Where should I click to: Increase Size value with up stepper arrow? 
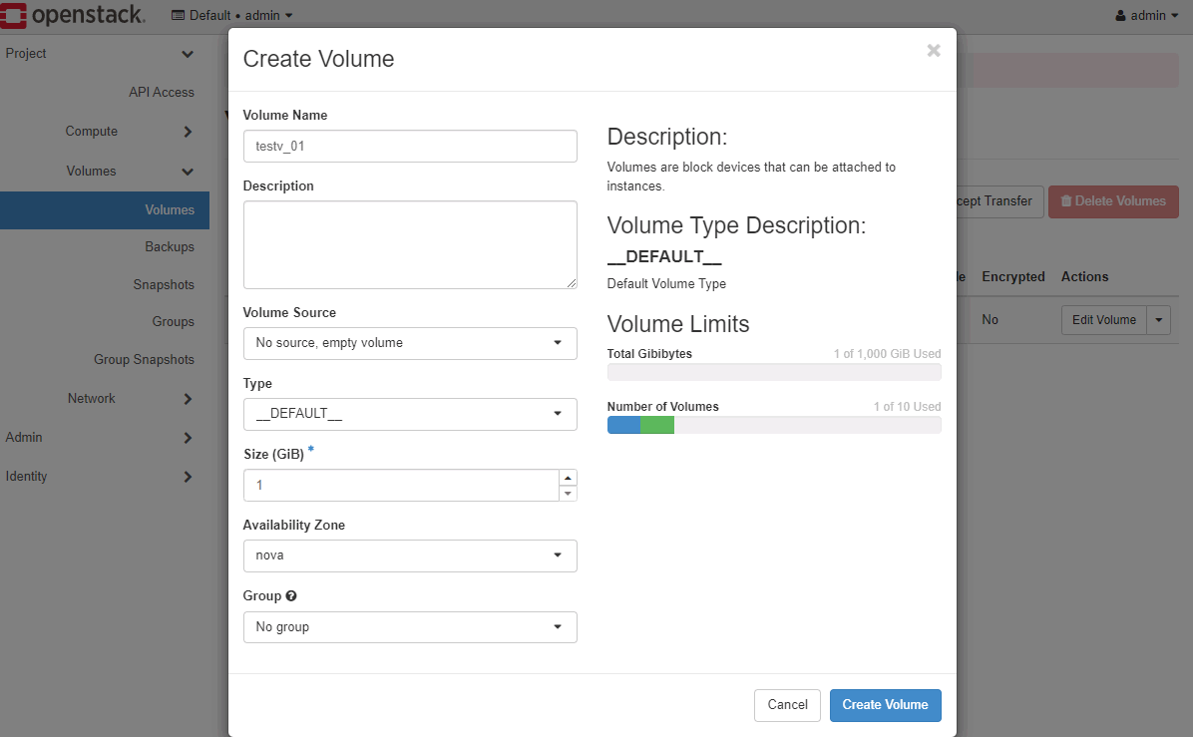568,478
